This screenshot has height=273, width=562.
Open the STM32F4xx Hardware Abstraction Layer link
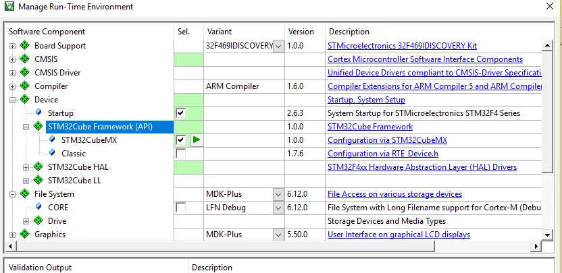422,167
